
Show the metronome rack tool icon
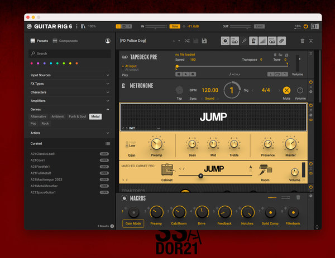[x=253, y=41]
